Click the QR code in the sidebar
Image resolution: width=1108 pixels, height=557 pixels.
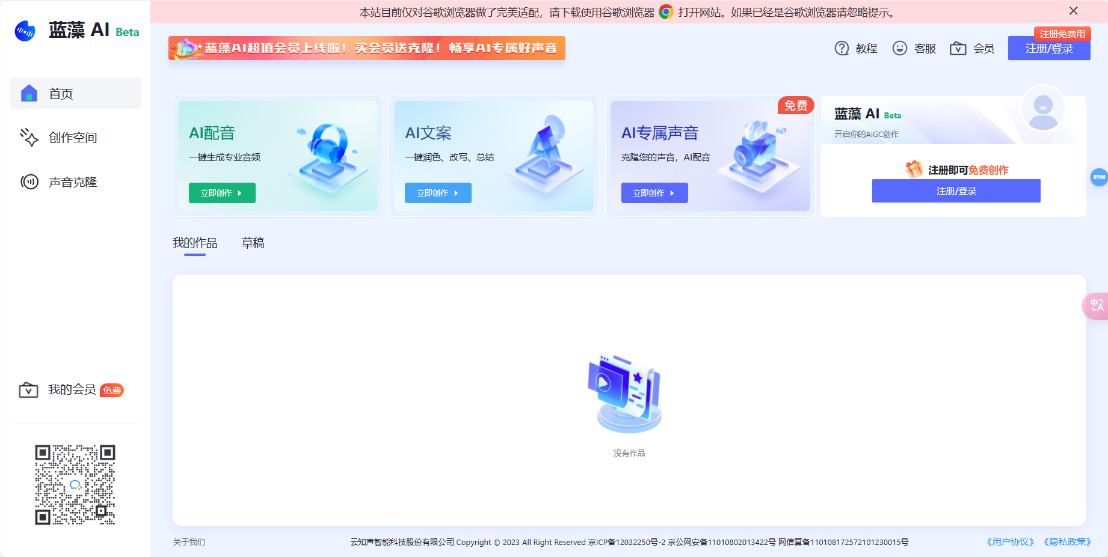[76, 484]
